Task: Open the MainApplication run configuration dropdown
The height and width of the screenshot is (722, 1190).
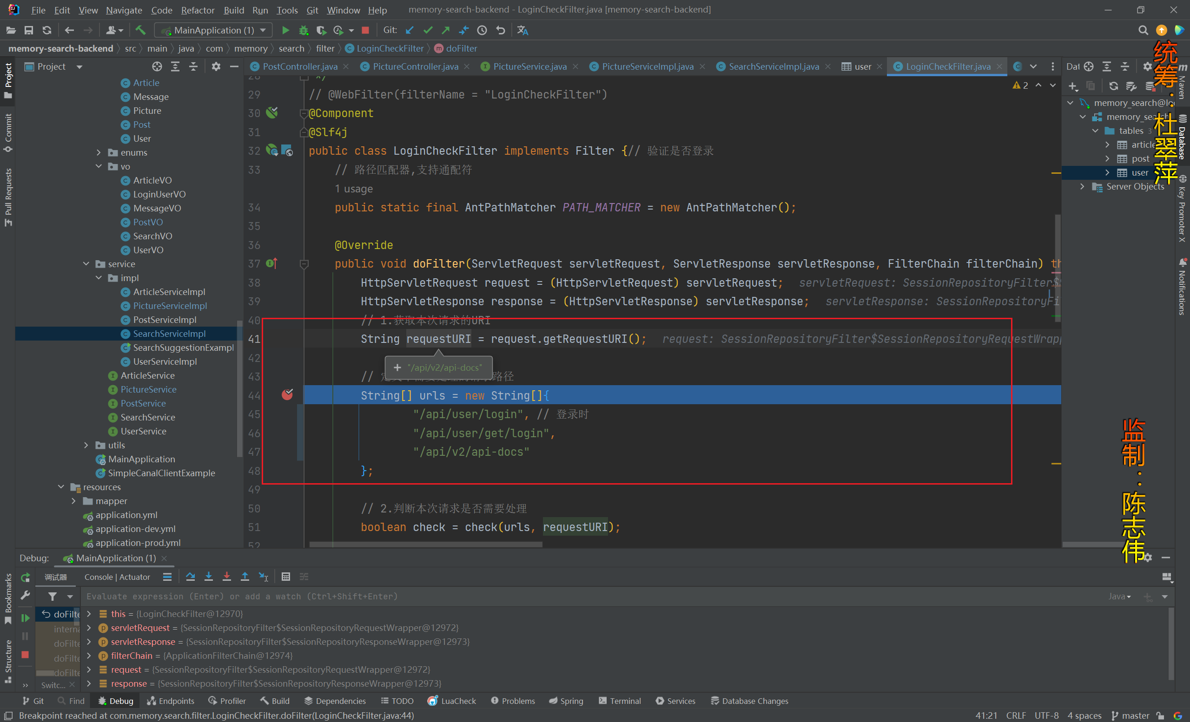Action: pyautogui.click(x=213, y=30)
